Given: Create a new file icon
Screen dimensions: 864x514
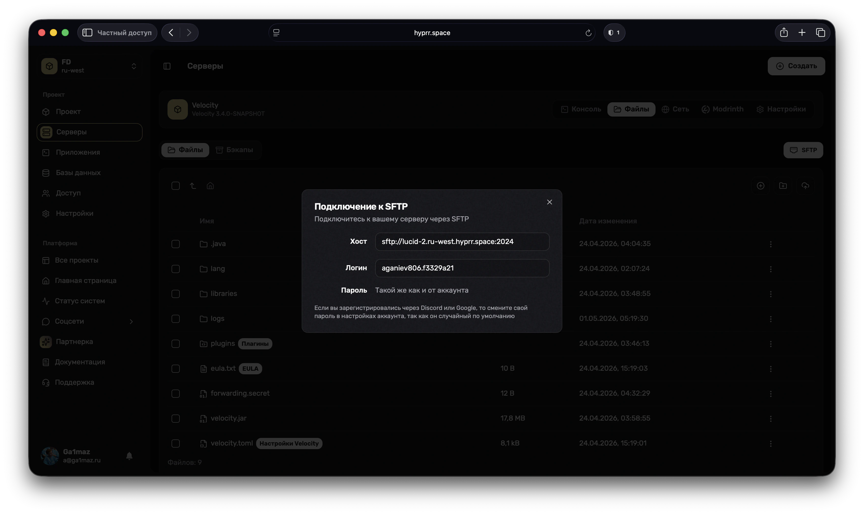Looking at the screenshot, I should coord(760,186).
